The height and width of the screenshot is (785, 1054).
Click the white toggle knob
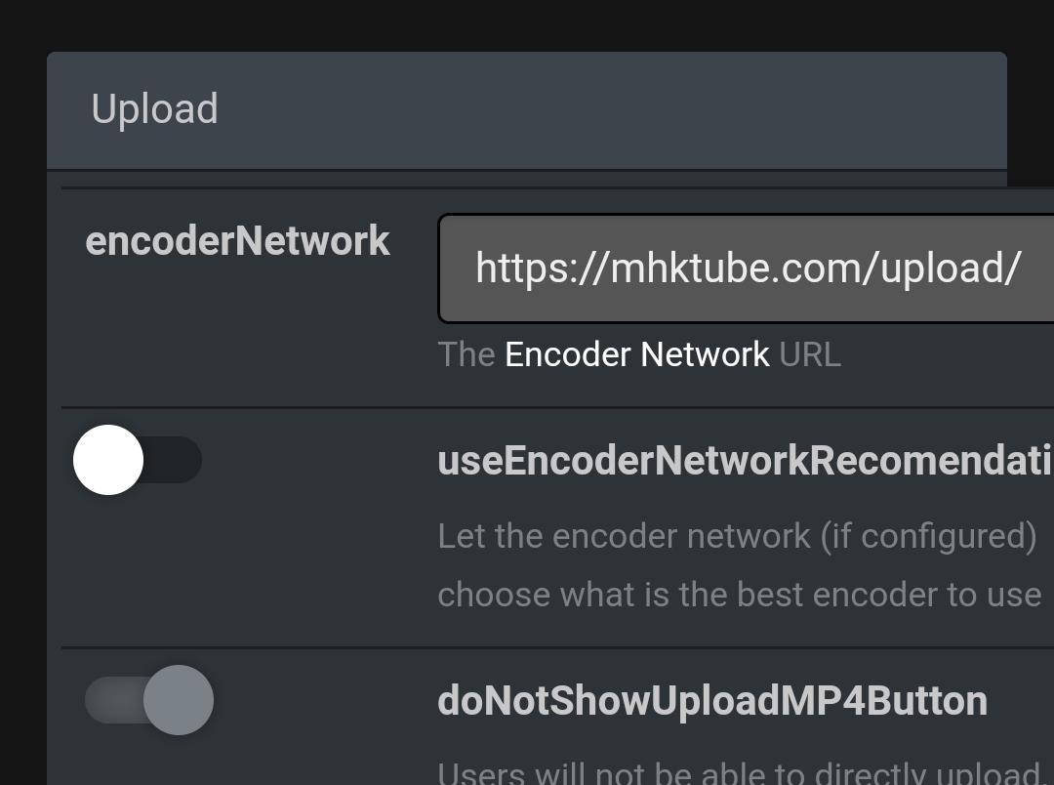(x=107, y=459)
